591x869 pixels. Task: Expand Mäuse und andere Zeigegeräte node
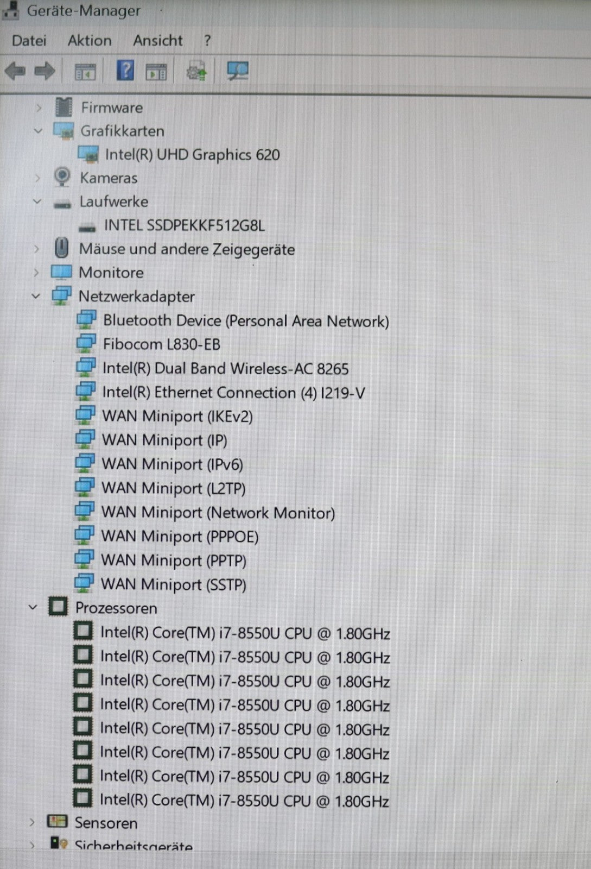click(x=36, y=249)
